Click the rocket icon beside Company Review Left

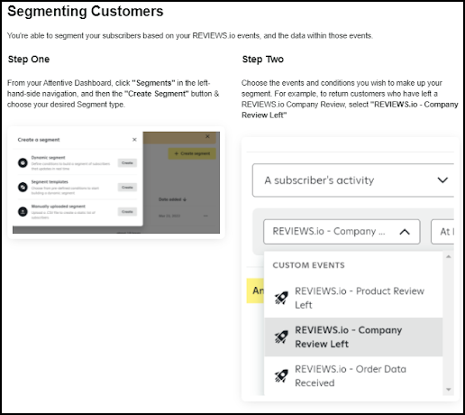click(281, 337)
